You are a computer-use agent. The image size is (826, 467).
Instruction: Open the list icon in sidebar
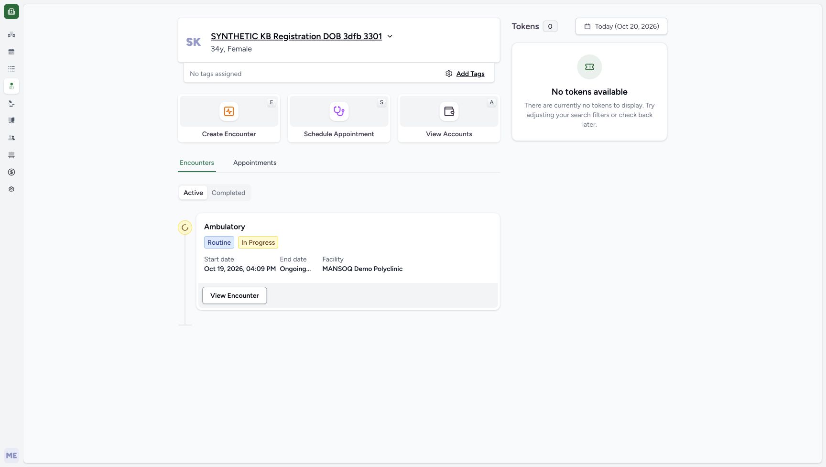coord(11,69)
